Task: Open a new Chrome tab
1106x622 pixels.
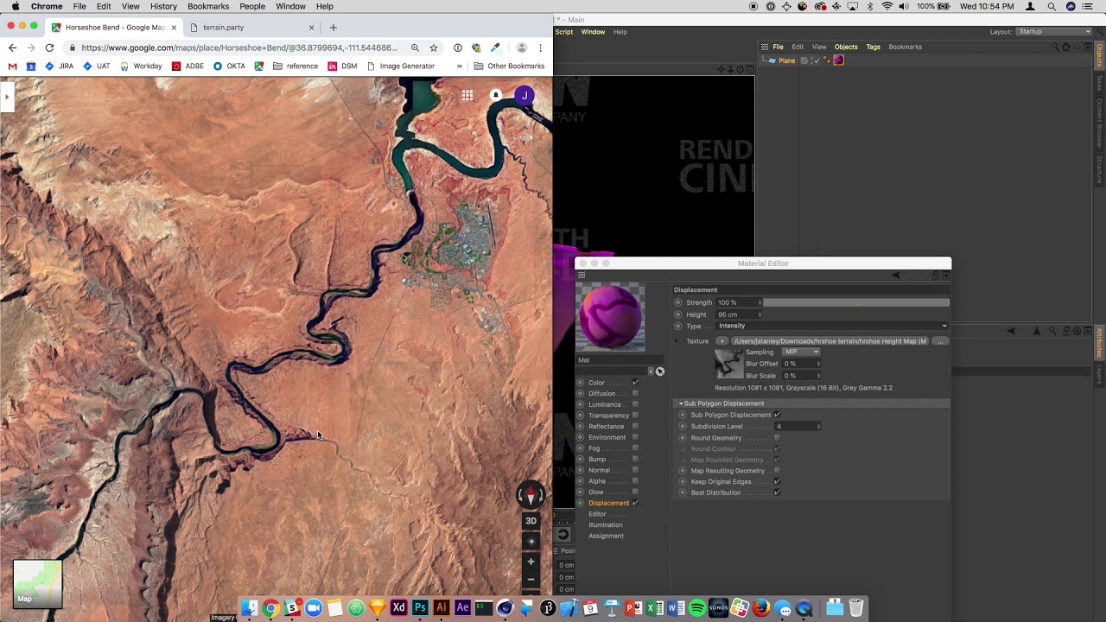Action: [333, 28]
